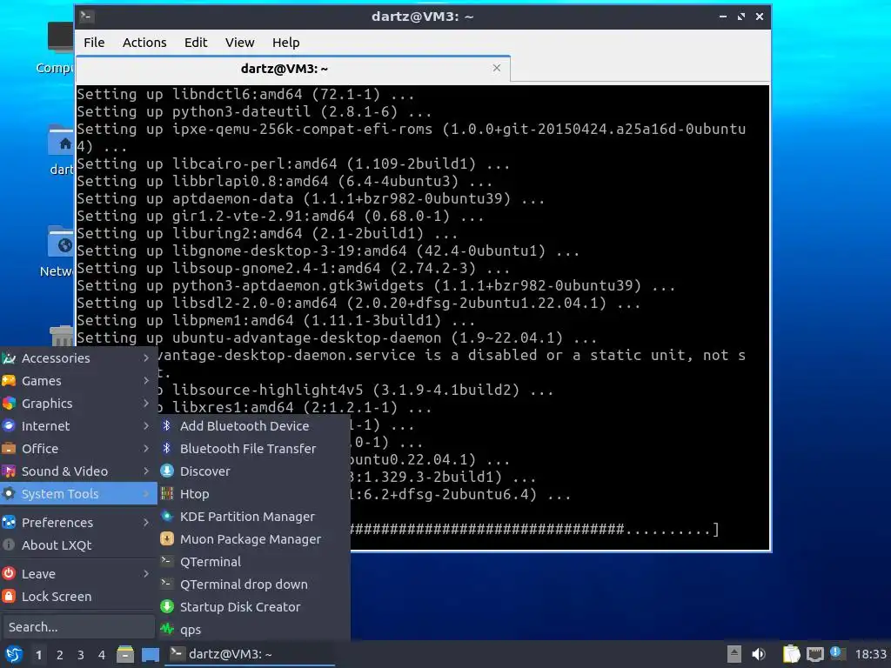Open the volume control tray icon
Image resolution: width=891 pixels, height=668 pixels.
(758, 654)
